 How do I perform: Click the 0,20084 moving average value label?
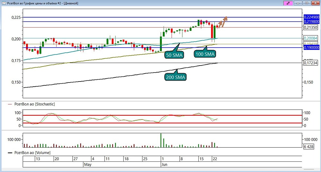tap(310, 38)
